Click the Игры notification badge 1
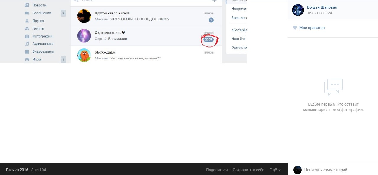 click(63, 59)
